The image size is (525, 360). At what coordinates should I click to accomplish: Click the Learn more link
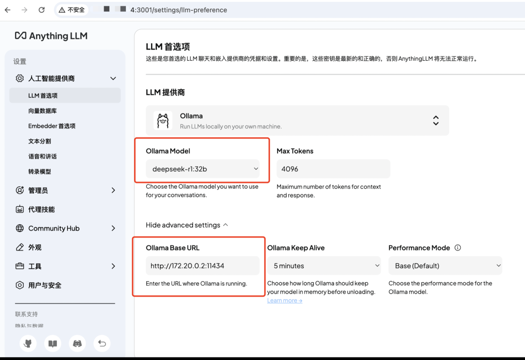[284, 301]
